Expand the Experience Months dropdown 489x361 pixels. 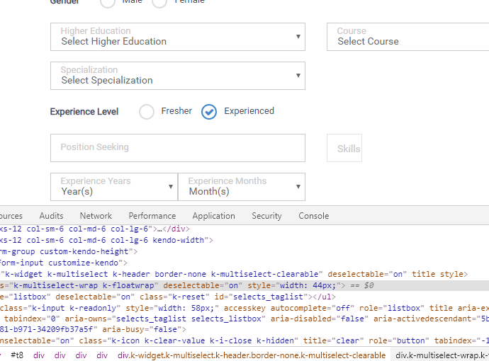click(x=241, y=187)
